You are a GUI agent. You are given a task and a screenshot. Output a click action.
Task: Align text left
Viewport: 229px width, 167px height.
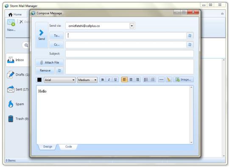[x=124, y=80]
